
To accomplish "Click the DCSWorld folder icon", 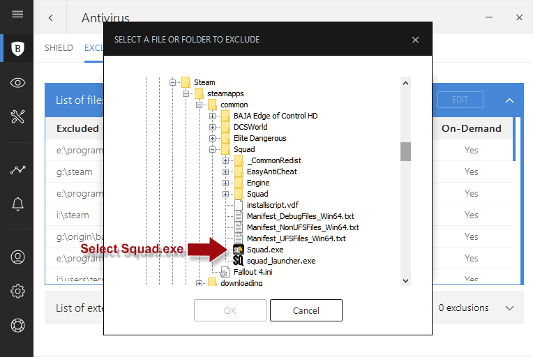I will click(x=225, y=127).
